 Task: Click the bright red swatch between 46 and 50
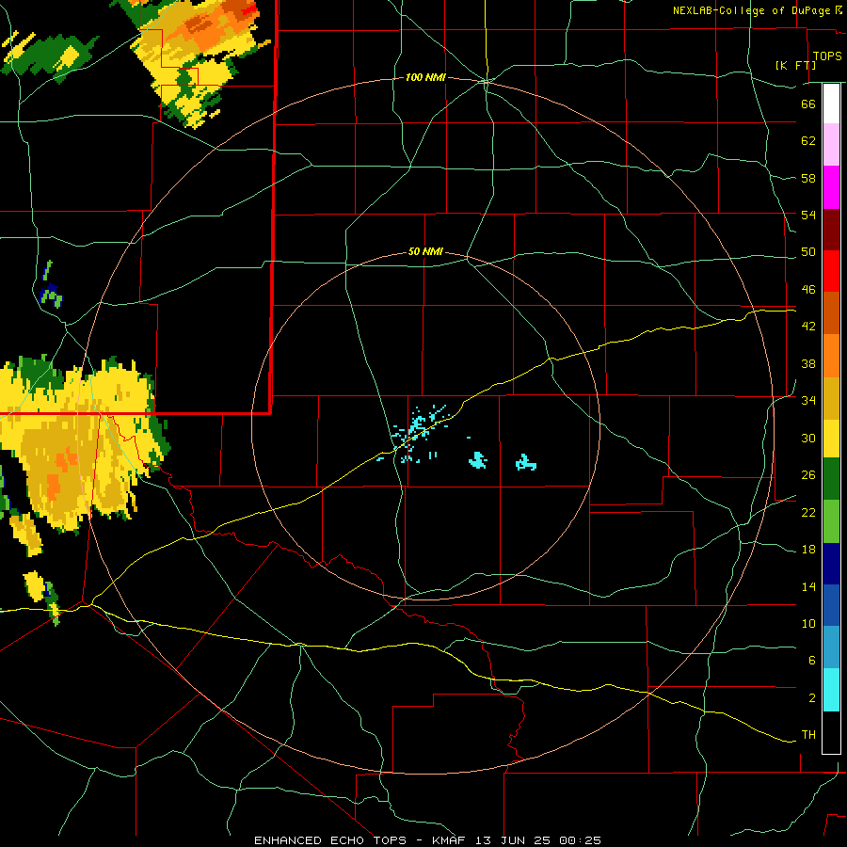coord(831,271)
